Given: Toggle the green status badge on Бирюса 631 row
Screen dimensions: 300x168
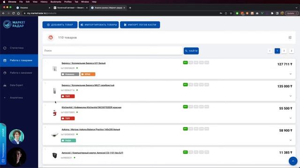Looking at the screenshot, I should [x=186, y=63].
